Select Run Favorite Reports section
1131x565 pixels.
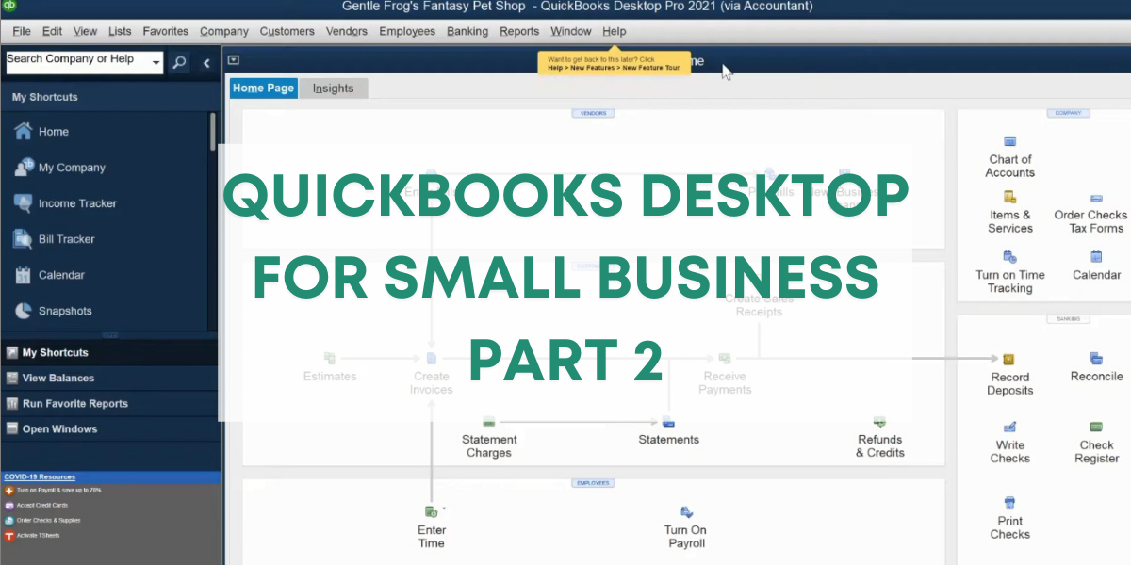110,403
